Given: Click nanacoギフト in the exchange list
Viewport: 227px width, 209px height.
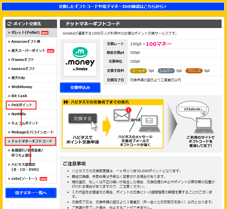Looking at the screenshot, I should pyautogui.click(x=23, y=69).
